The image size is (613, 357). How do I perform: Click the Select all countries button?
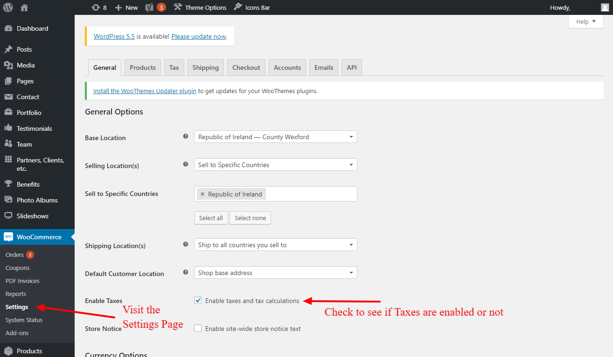[211, 218]
